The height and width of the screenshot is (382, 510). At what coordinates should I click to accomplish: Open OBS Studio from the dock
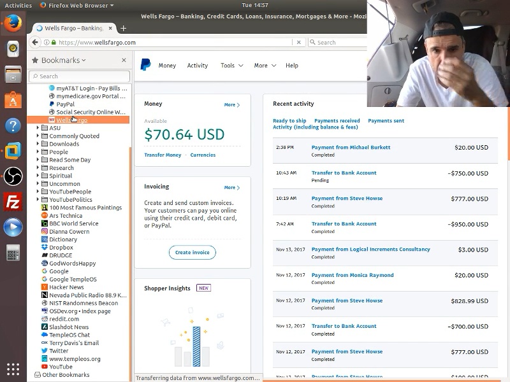pos(13,176)
